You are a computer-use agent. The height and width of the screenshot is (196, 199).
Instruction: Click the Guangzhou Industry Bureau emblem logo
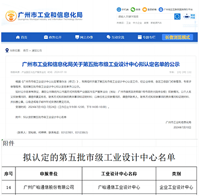(x=11, y=16)
